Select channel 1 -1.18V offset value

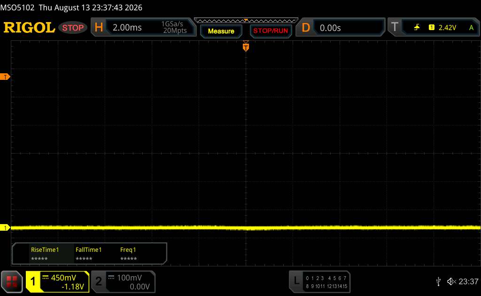[73, 287]
